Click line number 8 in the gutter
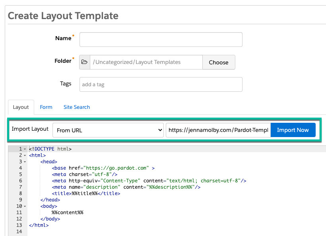The height and width of the screenshot is (236, 326). (19, 193)
